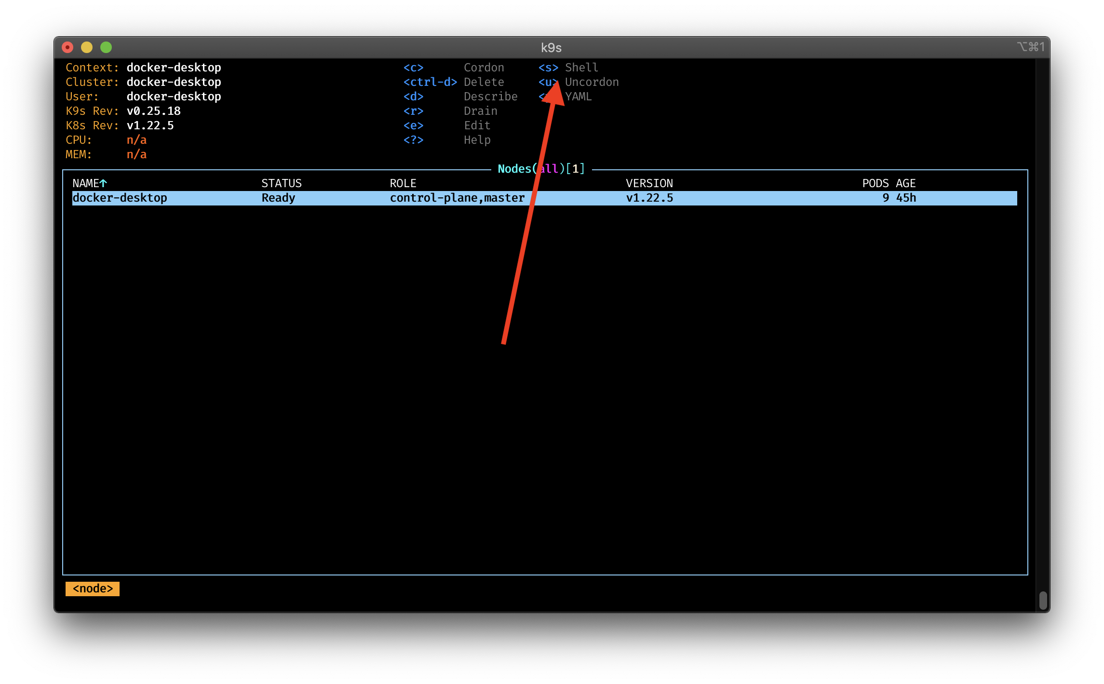This screenshot has width=1104, height=684.
Task: Click the 45h age cell
Action: coord(906,198)
